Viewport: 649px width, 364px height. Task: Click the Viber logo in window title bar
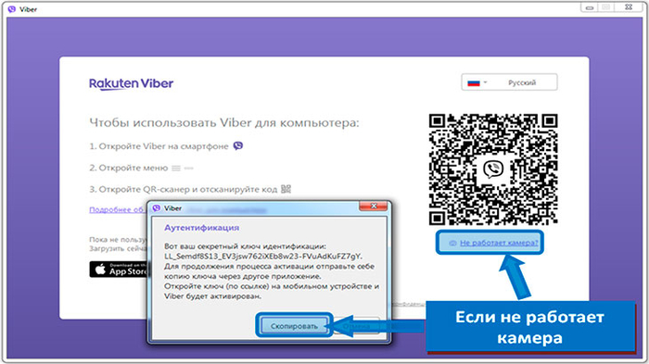11,8
